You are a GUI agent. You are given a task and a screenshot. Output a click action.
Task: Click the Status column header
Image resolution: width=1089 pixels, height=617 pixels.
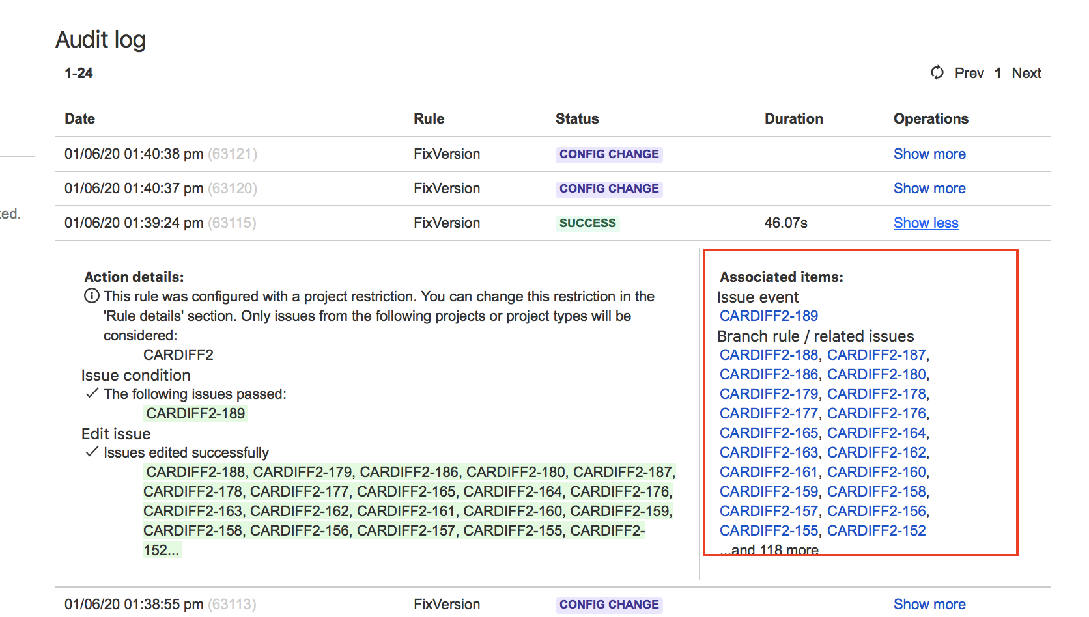click(577, 118)
